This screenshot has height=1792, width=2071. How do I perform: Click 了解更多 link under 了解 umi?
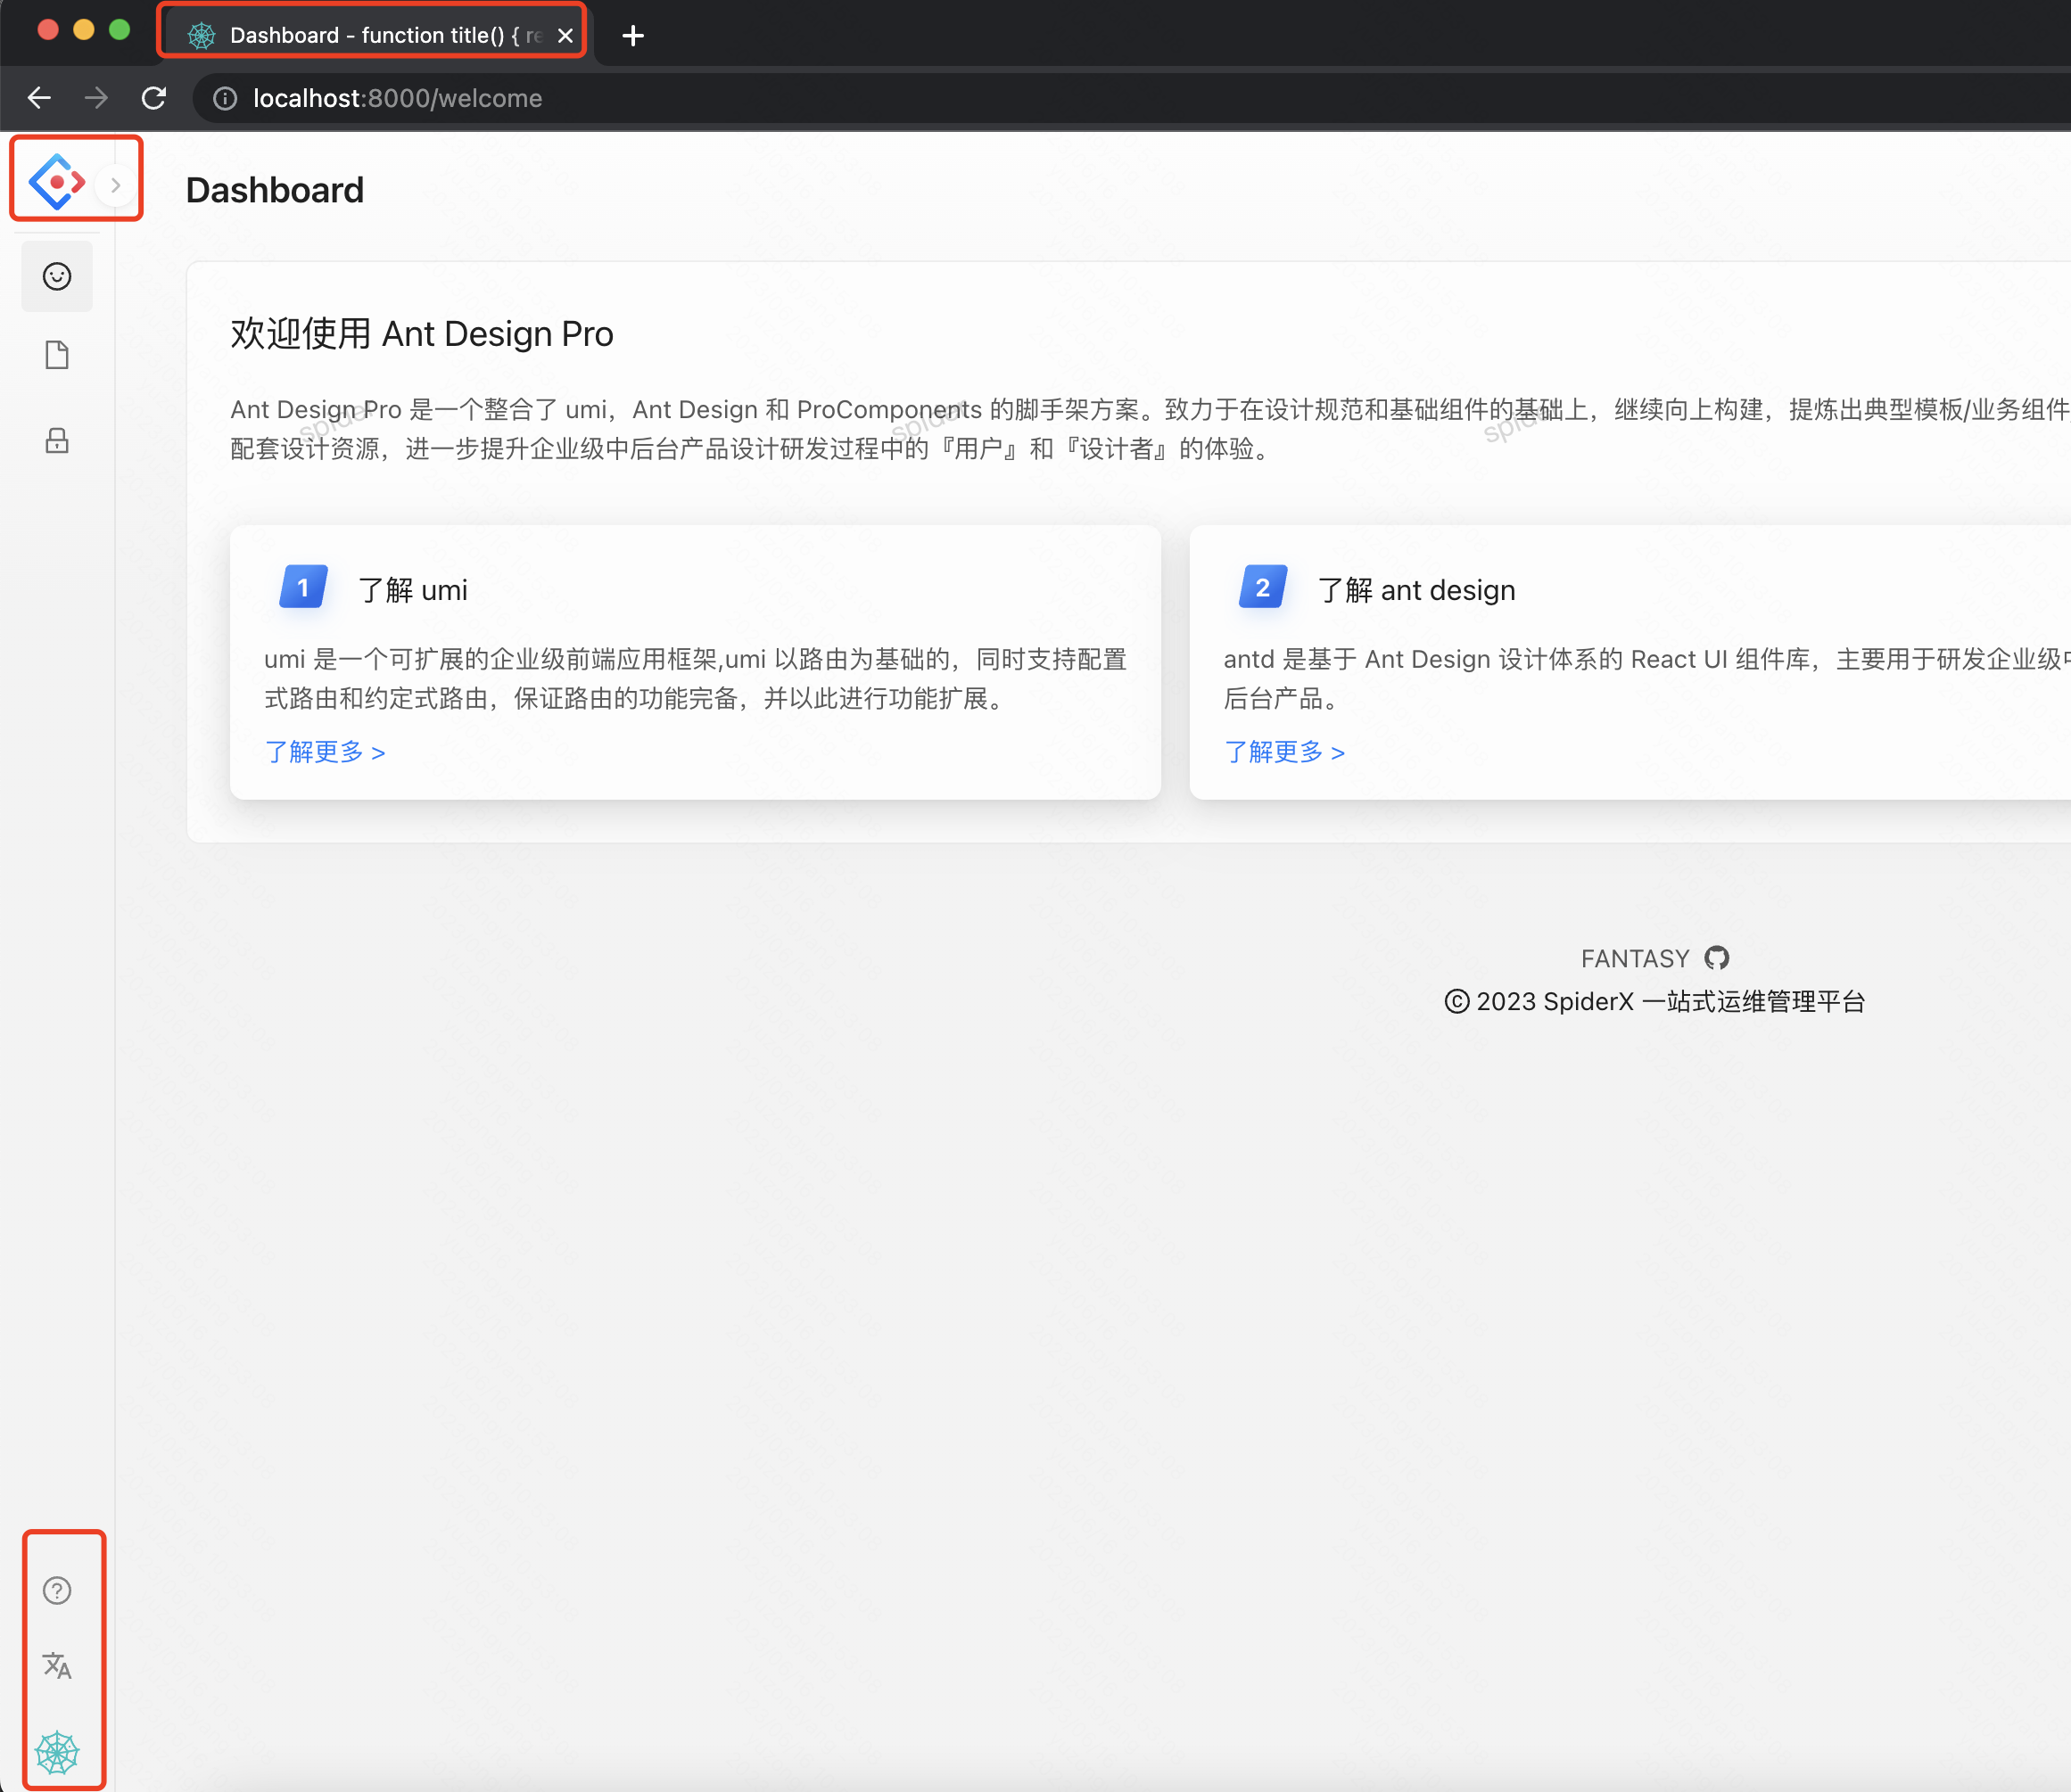pyautogui.click(x=326, y=752)
